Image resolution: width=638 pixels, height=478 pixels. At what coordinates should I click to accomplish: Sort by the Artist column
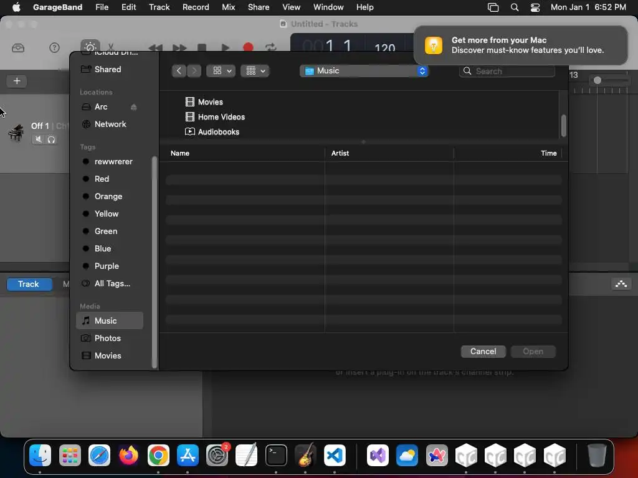coord(340,153)
